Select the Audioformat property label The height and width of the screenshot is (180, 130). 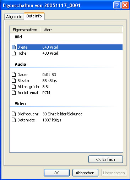point(28,93)
